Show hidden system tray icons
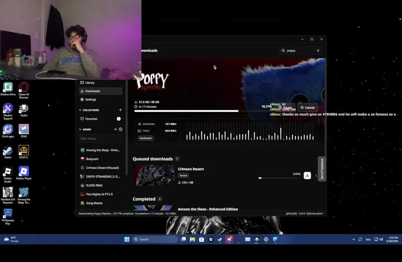 354,239
